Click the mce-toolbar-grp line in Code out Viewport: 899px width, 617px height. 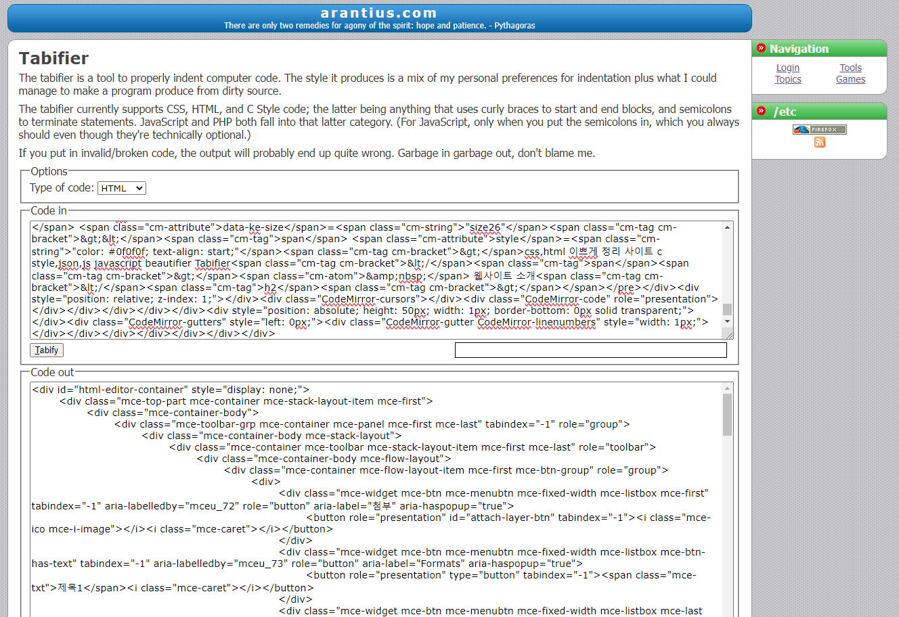point(372,424)
